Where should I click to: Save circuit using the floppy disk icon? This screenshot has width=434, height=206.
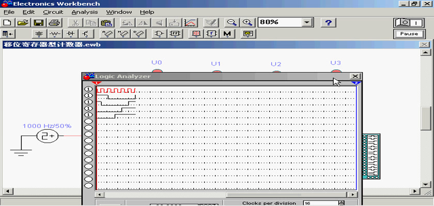tap(39, 23)
